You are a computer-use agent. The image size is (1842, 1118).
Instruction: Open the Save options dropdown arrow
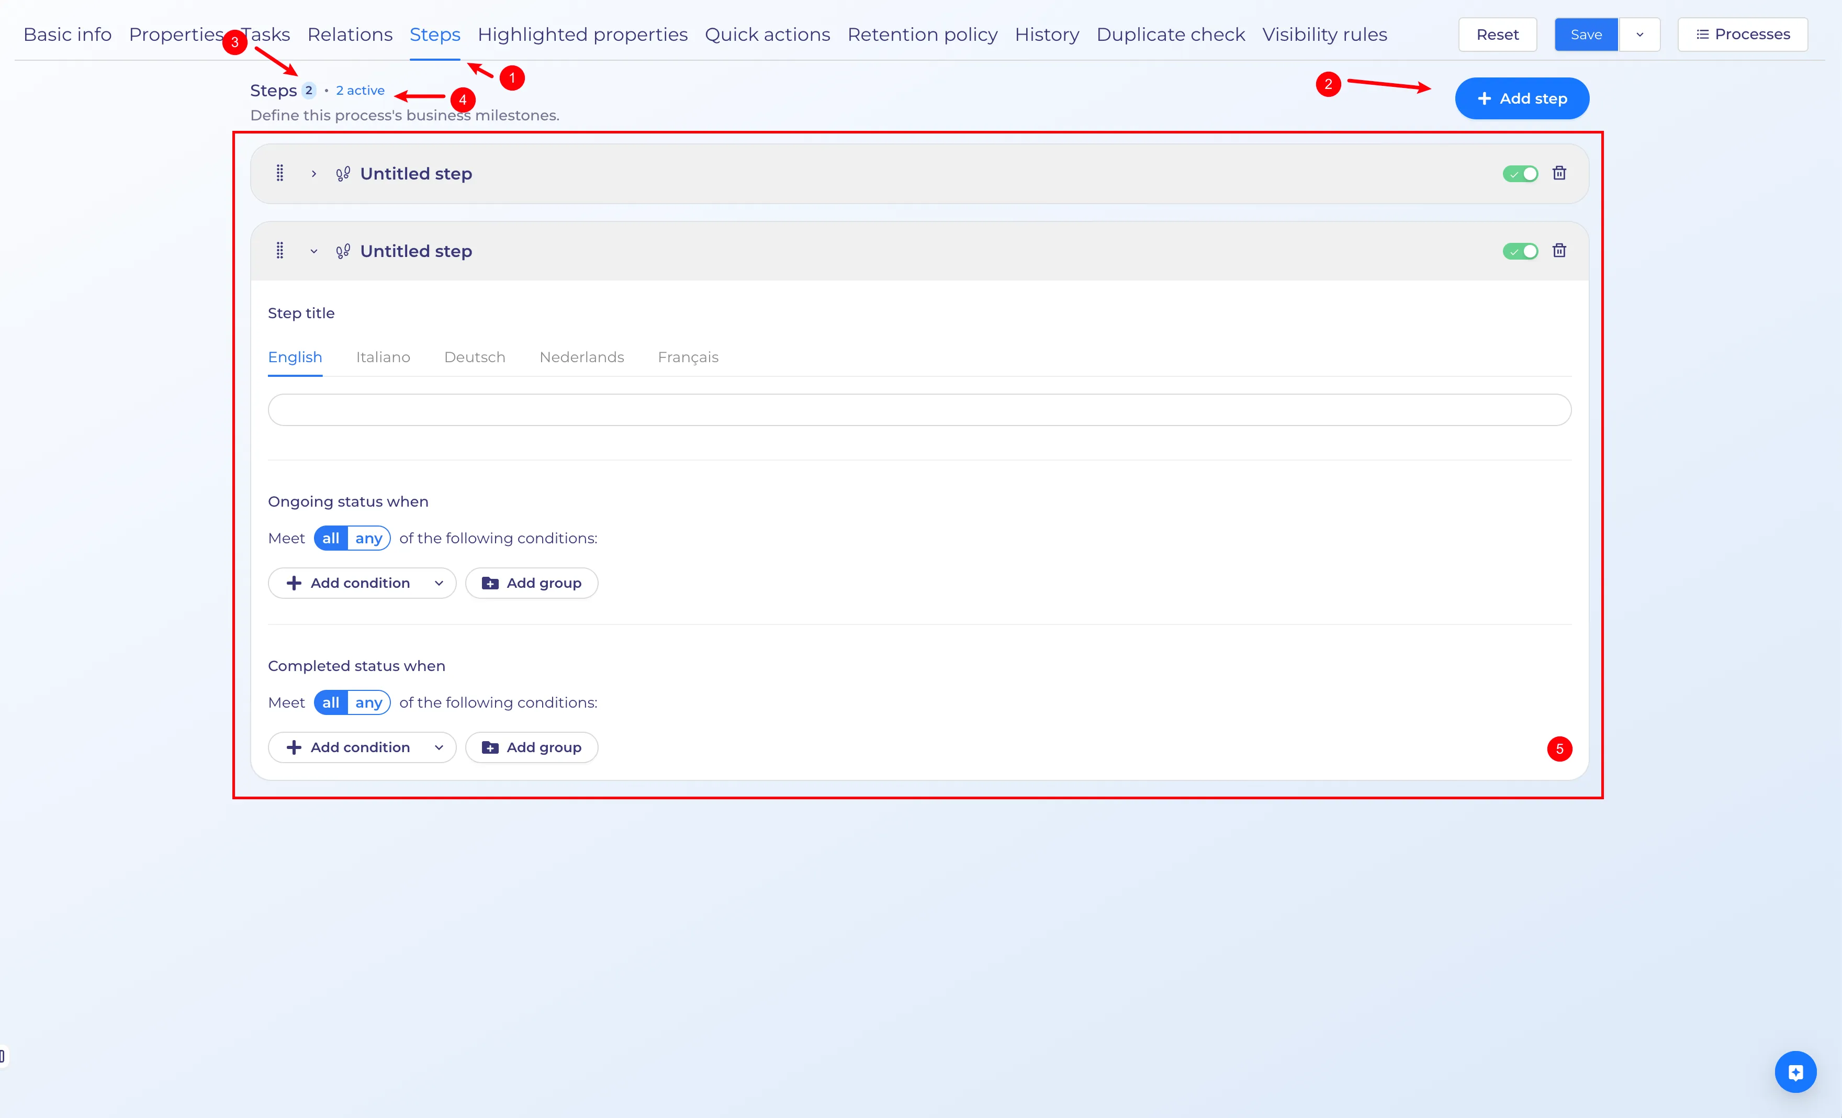[1639, 35]
